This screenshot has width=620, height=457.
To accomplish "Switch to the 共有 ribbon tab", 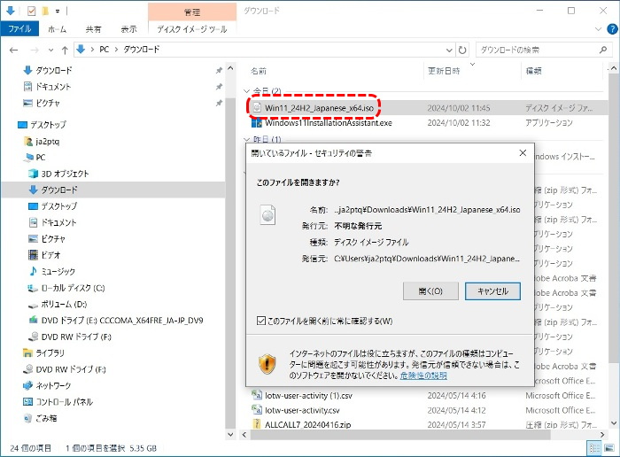I will click(93, 29).
